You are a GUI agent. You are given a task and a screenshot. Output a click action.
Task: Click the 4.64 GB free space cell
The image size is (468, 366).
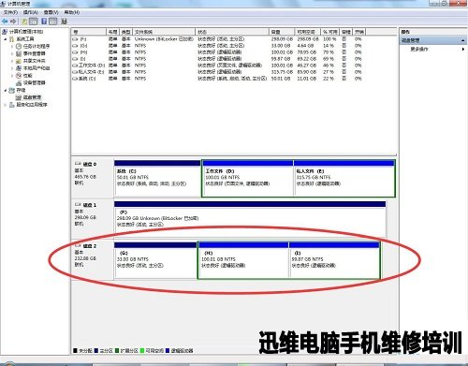[305, 46]
